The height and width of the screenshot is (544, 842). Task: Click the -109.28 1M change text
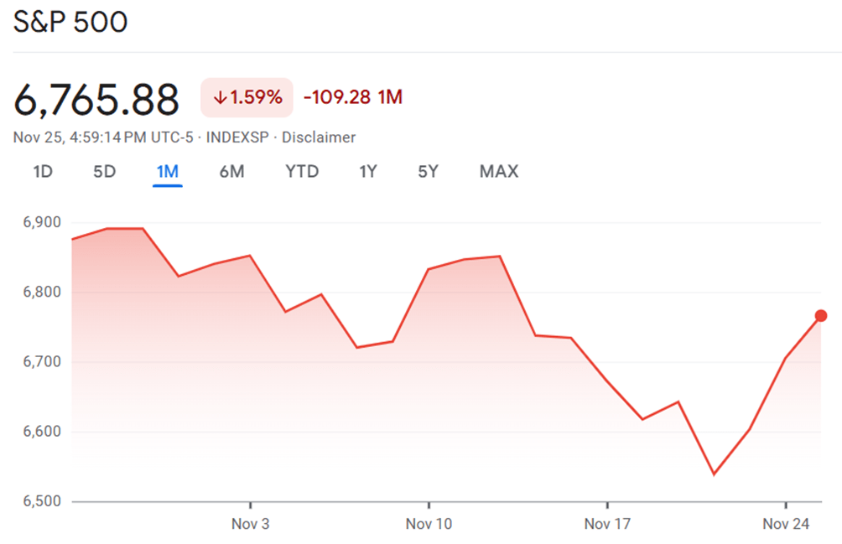(x=352, y=97)
